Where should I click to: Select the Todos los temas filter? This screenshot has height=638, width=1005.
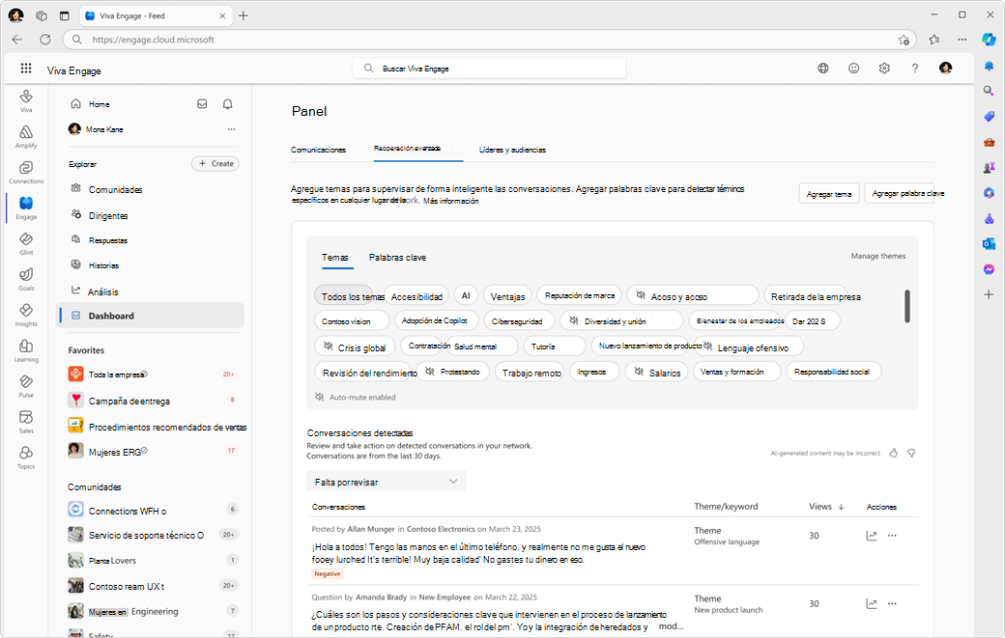point(344,295)
